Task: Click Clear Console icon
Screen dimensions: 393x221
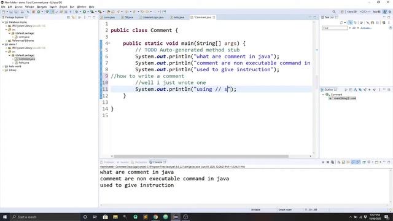Action: pos(338,162)
